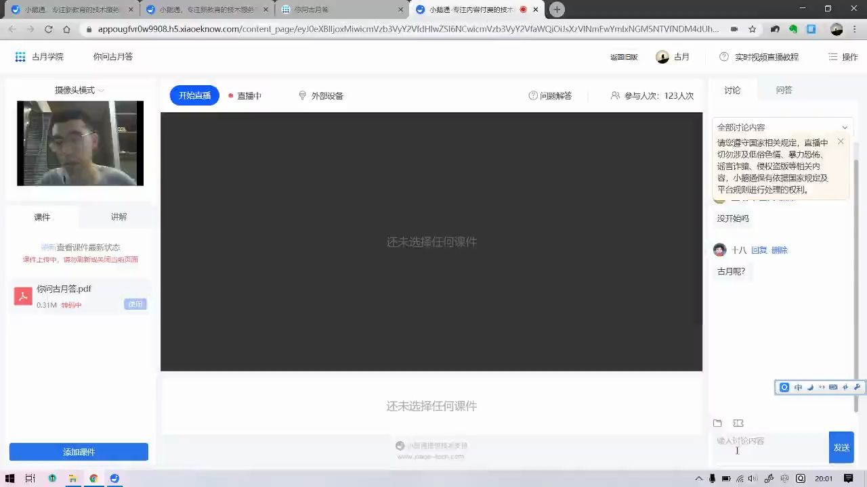Expand the 全部讨论内容 filter dropdown
Image resolution: width=867 pixels, height=487 pixels.
click(782, 127)
